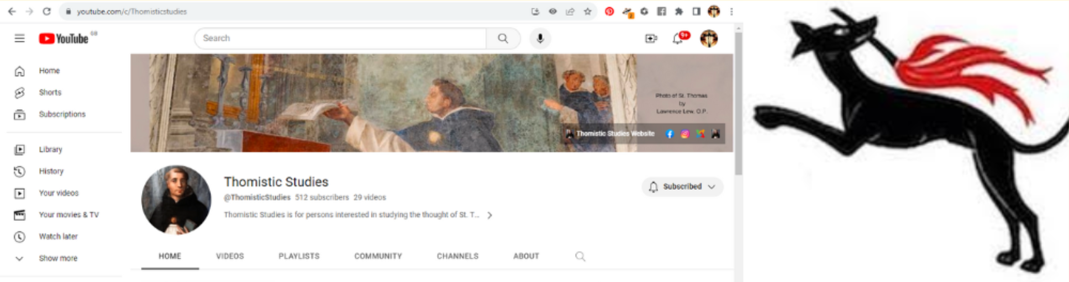
Task: Bookmark this page with star icon
Action: (x=587, y=12)
